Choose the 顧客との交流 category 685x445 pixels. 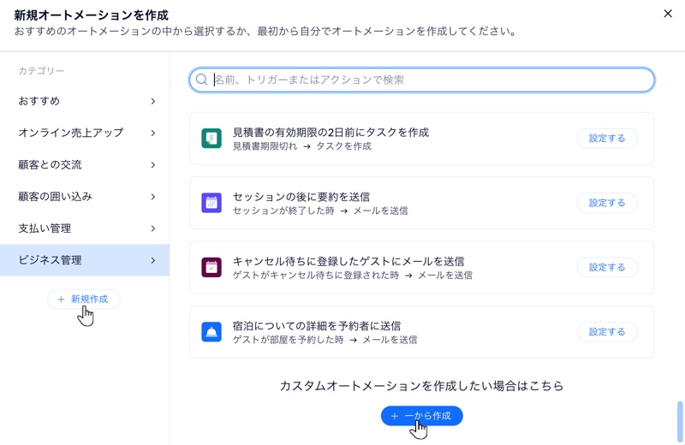(x=85, y=164)
